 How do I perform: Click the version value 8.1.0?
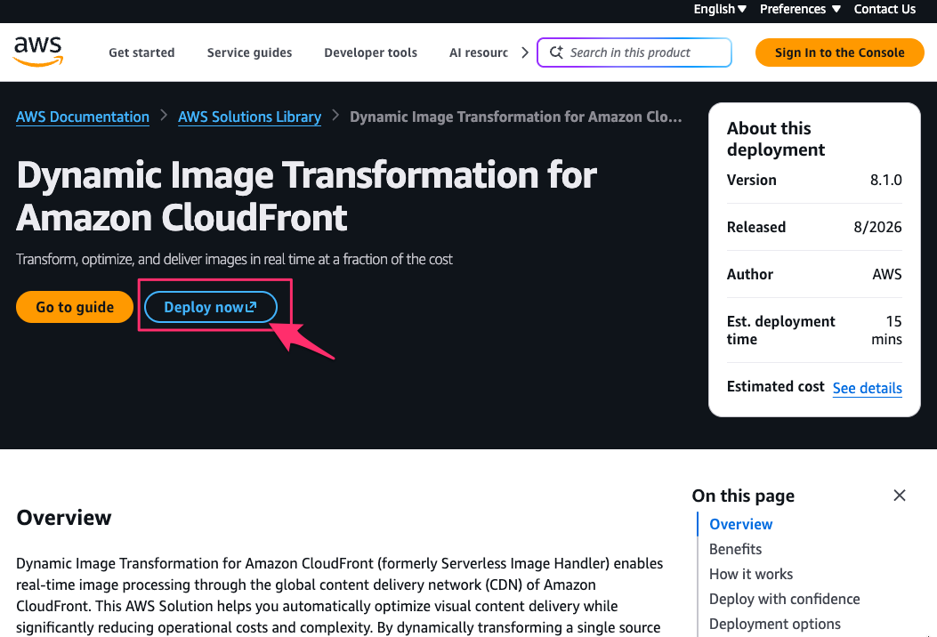click(885, 180)
